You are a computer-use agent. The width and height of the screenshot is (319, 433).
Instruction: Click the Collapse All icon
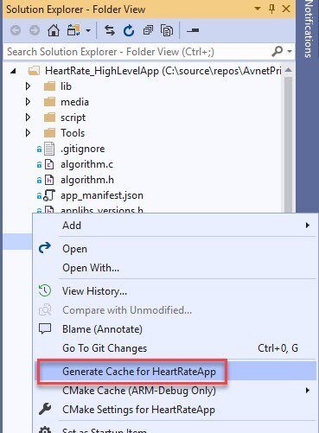tap(148, 30)
